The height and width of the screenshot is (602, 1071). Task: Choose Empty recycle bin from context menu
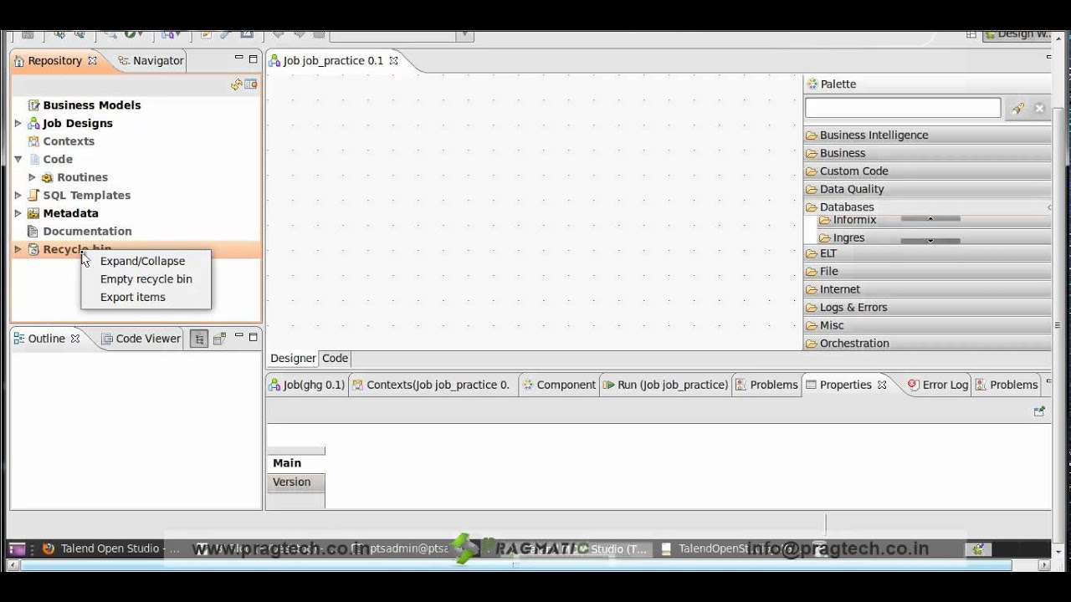[146, 279]
